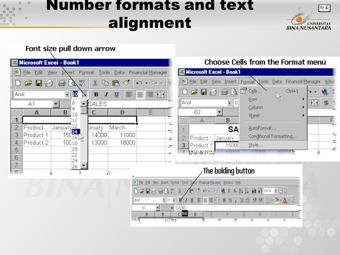Image resolution: width=340 pixels, height=255 pixels.
Task: Toggle Bold in left Excel window toolbar
Action: [96, 94]
